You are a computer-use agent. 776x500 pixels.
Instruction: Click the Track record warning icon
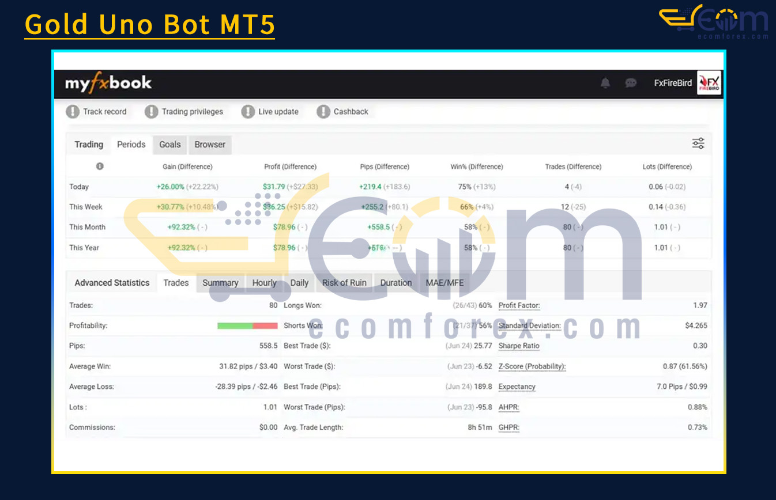(73, 112)
